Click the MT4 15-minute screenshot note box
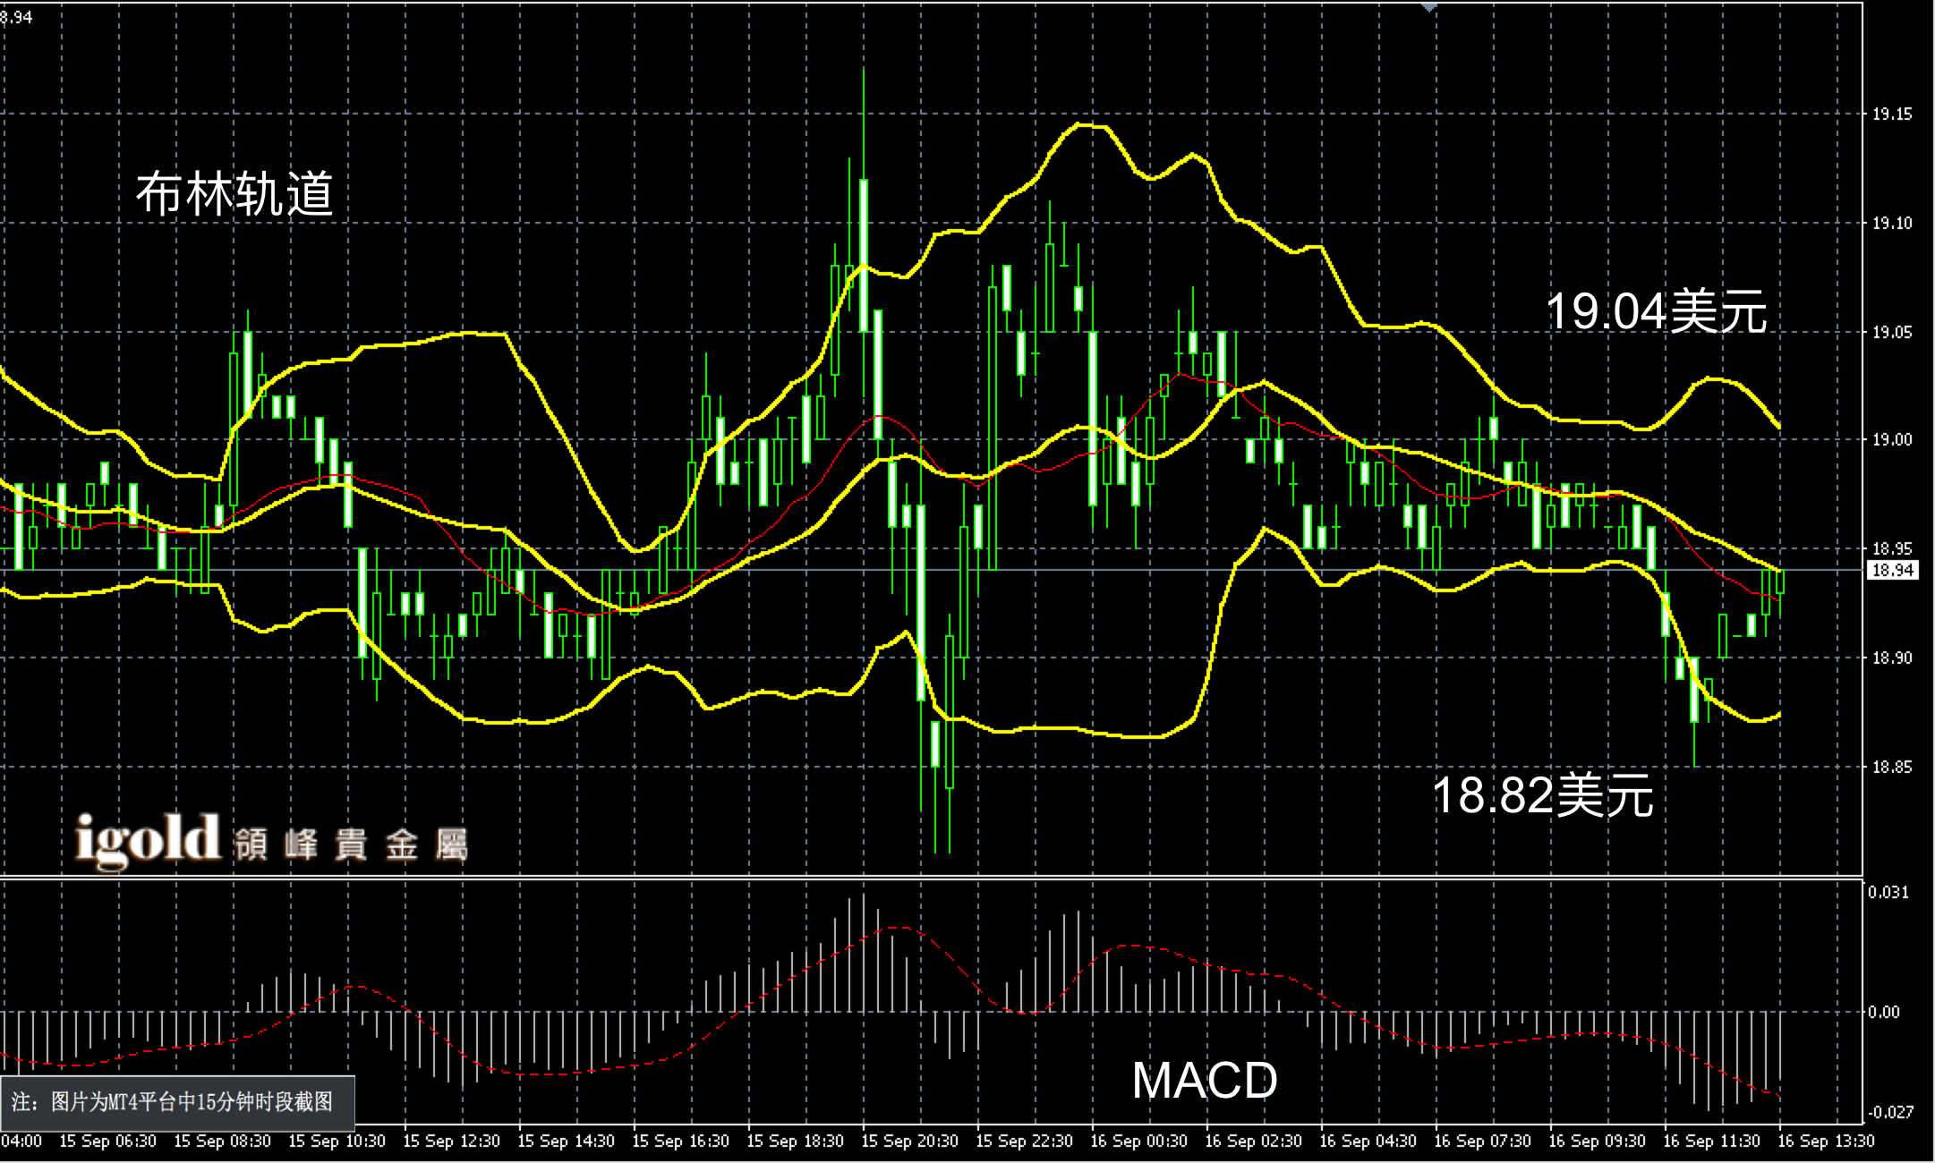The width and height of the screenshot is (1935, 1163). pos(173,1102)
